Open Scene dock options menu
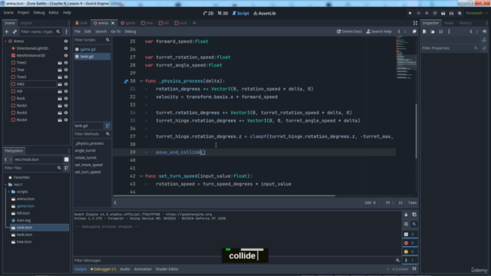491x276 pixels. [67, 31]
